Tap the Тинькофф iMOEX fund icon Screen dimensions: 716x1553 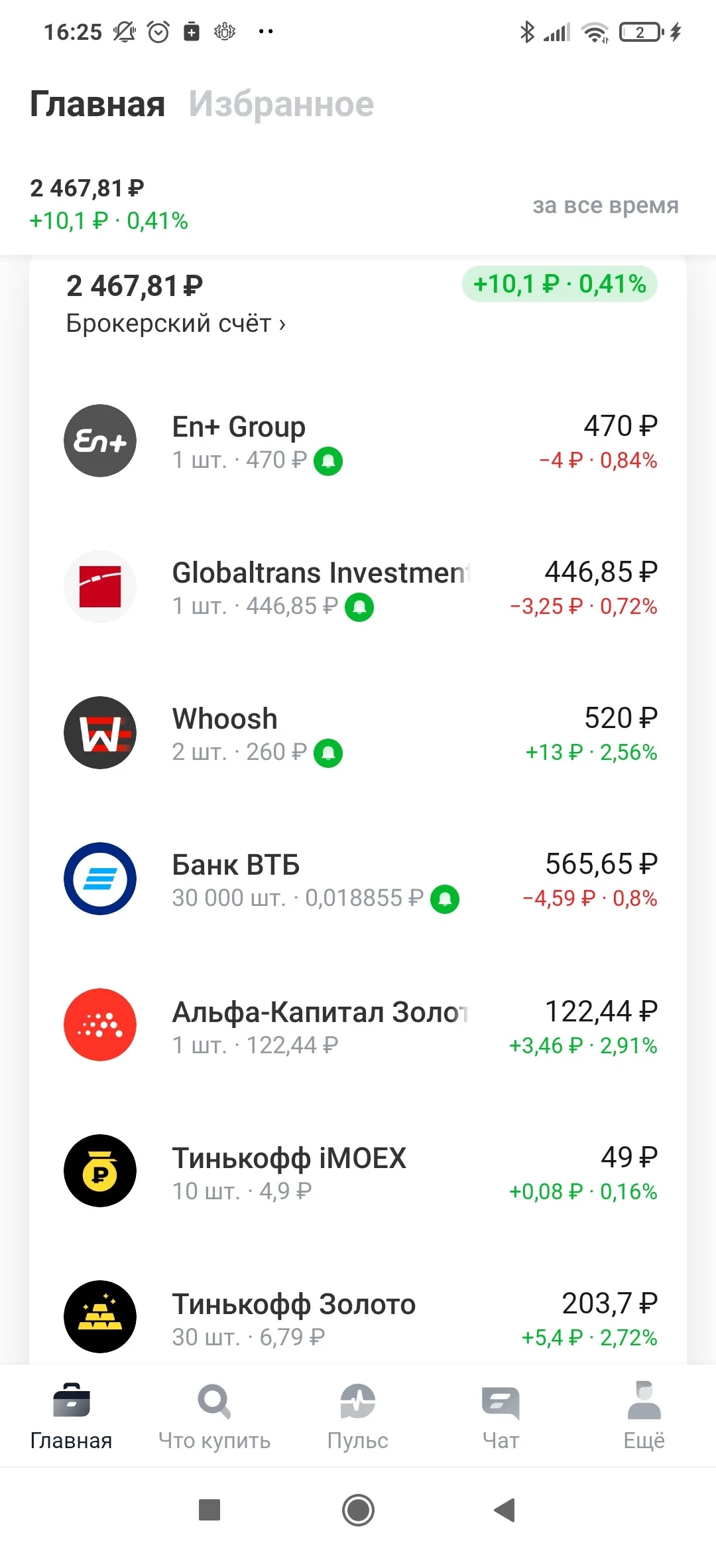click(100, 1171)
